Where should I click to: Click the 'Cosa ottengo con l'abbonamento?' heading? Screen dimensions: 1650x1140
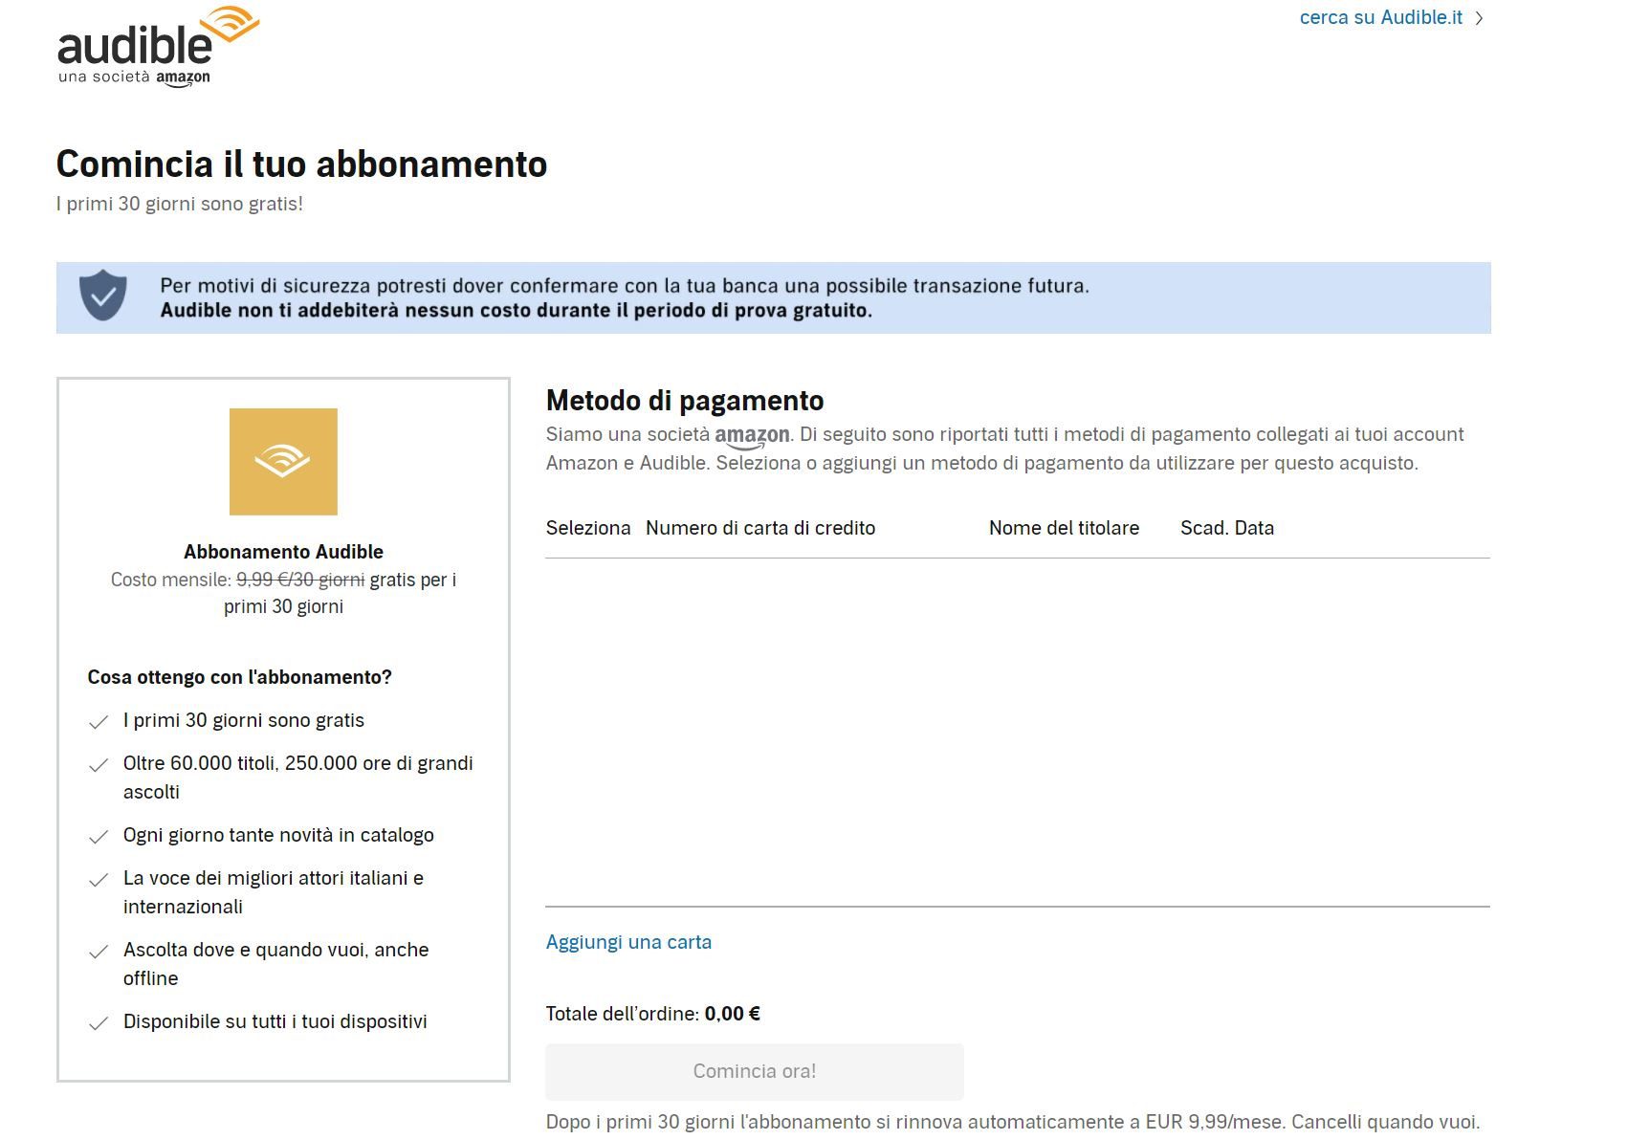coord(239,677)
